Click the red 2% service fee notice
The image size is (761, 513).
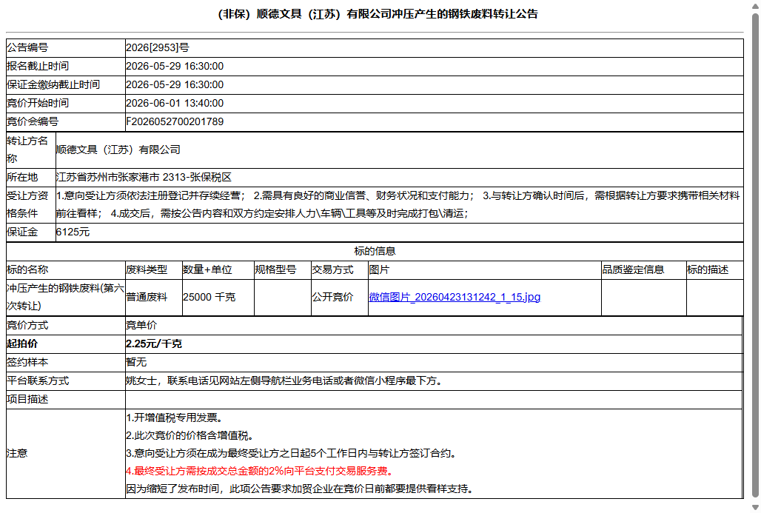pyautogui.click(x=261, y=472)
